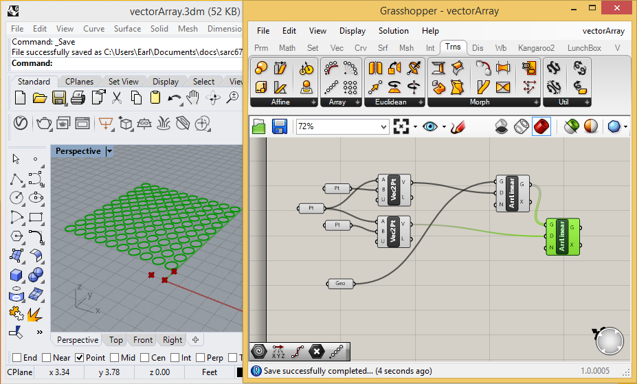Open the 72% zoom level dropdown

(x=383, y=126)
